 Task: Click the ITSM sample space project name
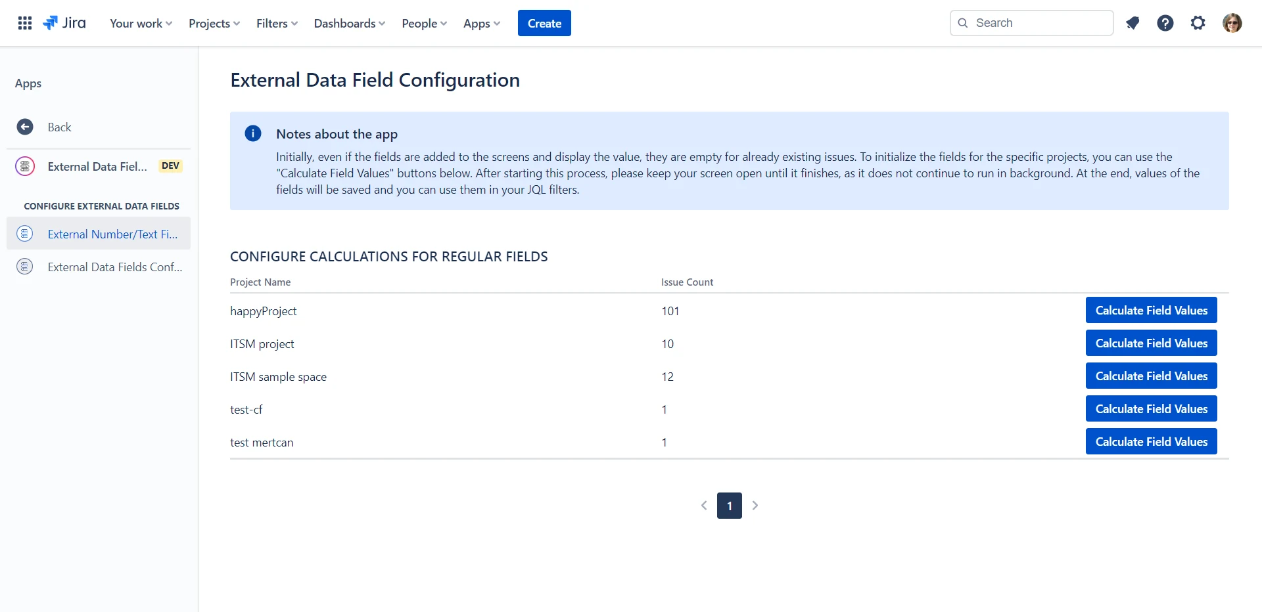click(278, 376)
